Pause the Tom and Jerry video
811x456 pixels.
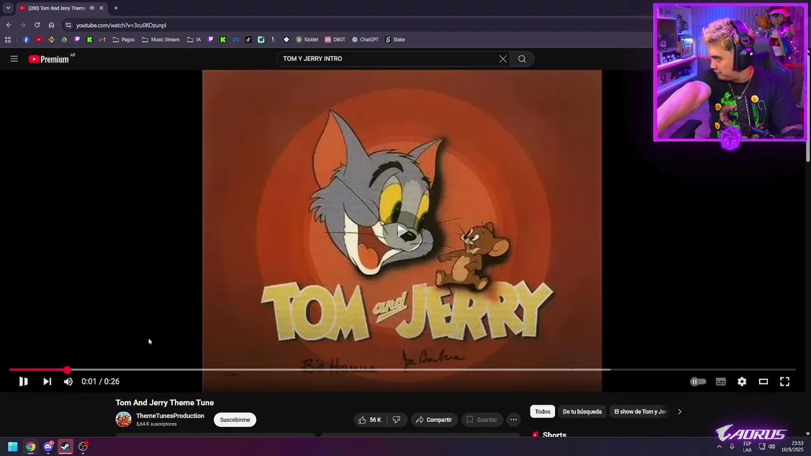pyautogui.click(x=23, y=381)
